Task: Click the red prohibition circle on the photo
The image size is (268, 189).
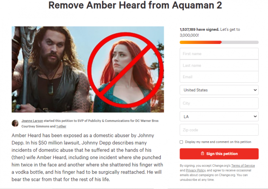Action: click(x=125, y=70)
